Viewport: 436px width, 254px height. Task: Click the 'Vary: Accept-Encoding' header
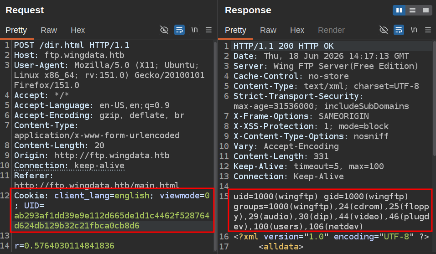(x=286, y=146)
